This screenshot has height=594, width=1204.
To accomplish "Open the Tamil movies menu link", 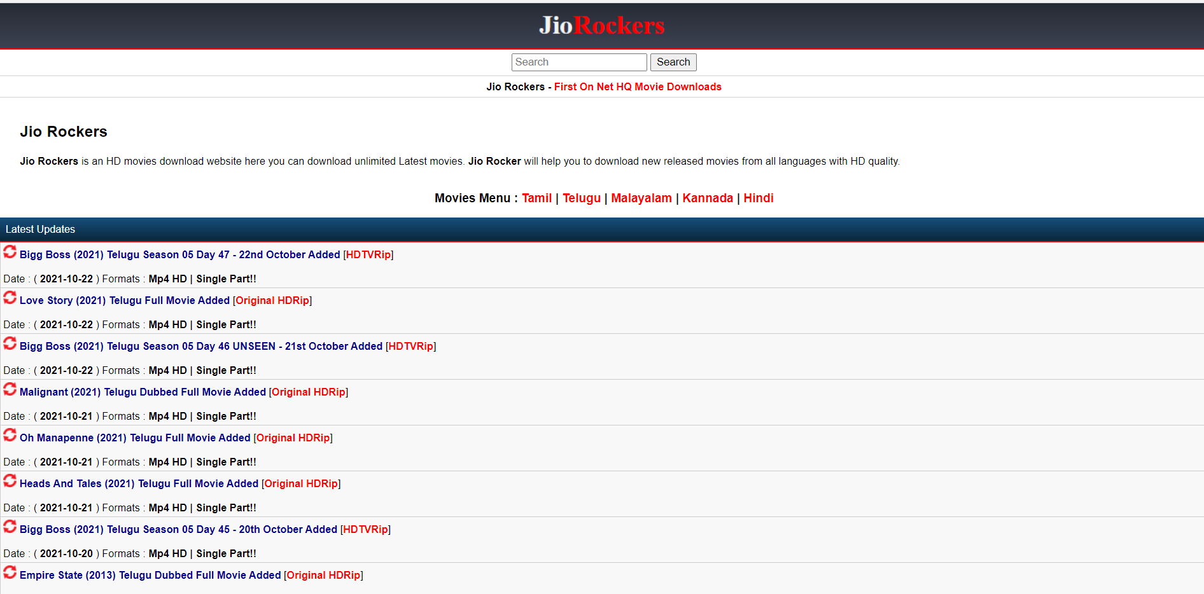I will tap(536, 198).
